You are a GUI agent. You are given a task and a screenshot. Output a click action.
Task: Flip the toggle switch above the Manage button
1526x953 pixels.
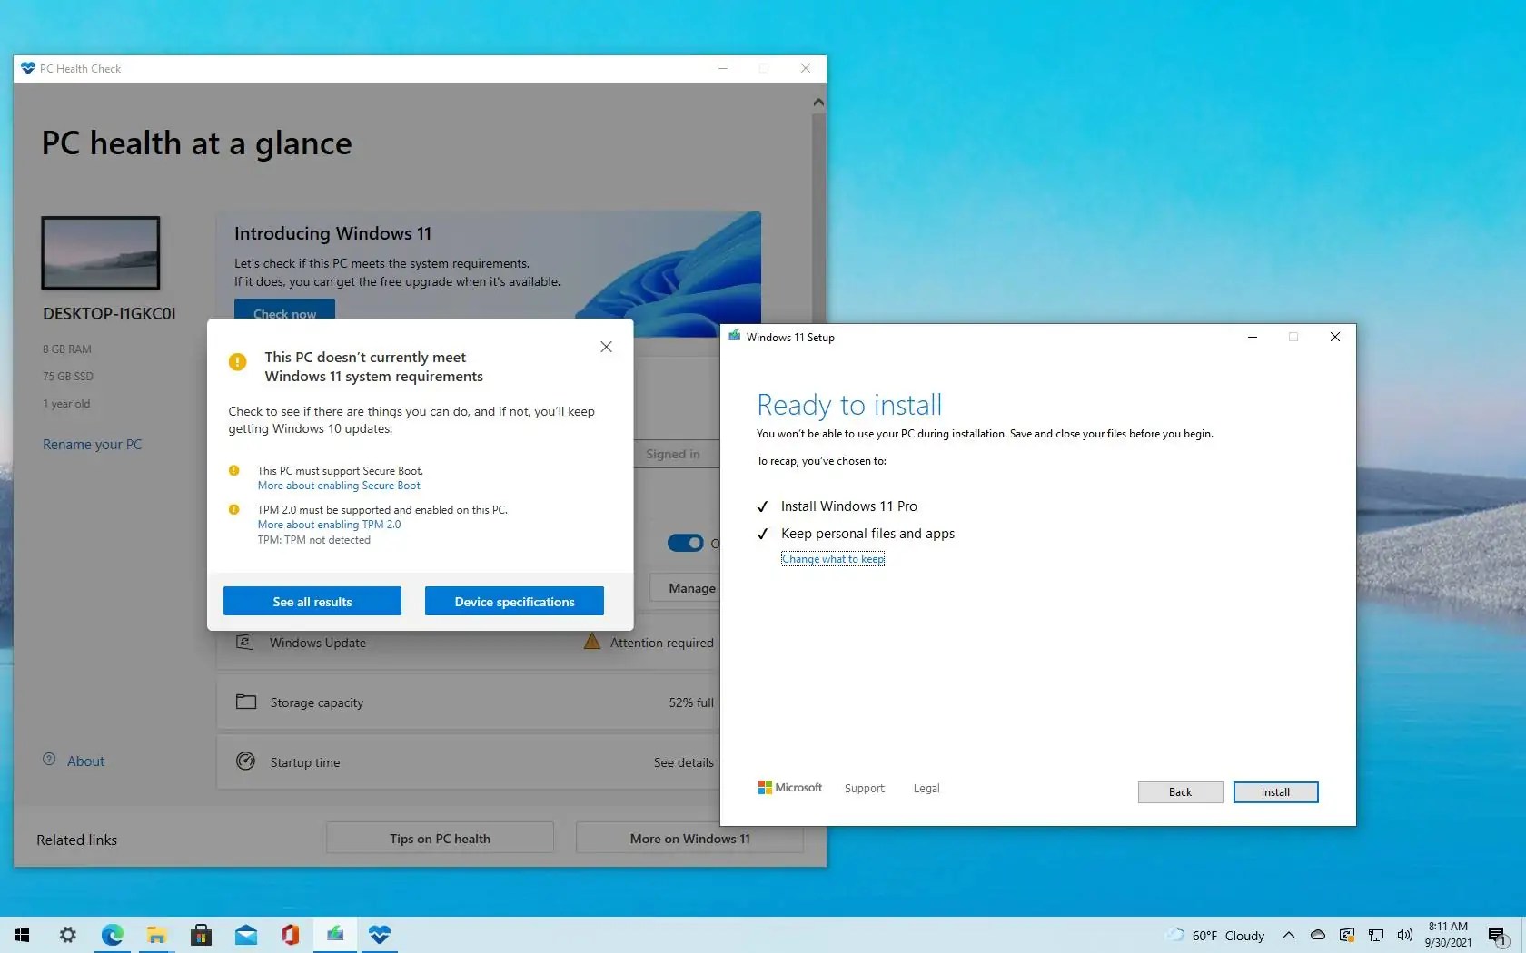click(x=688, y=543)
